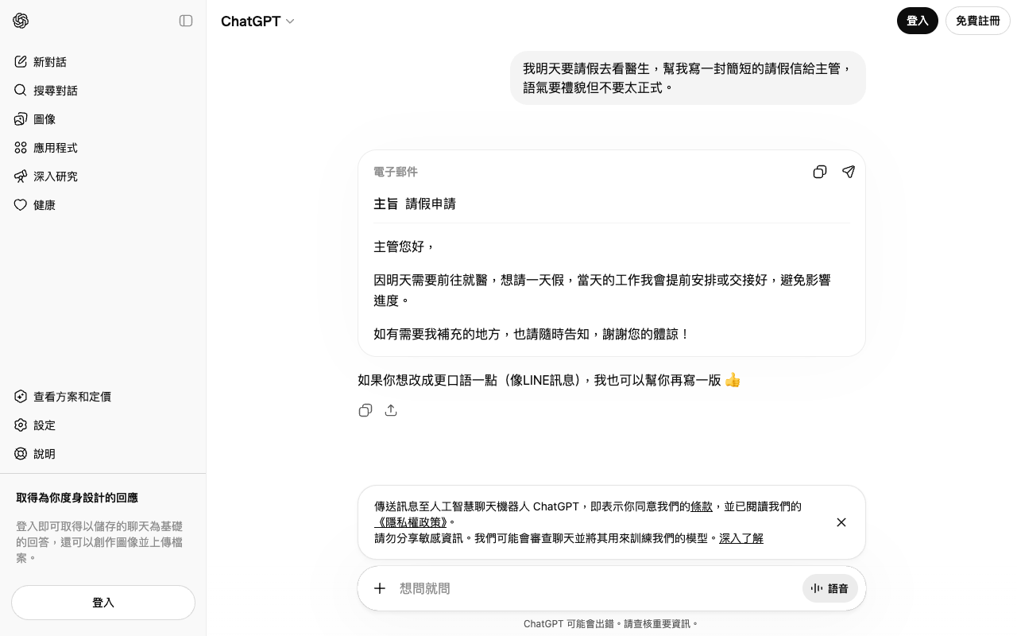Screen dimensions: 1017x636
Task: Expand the ChatGPT model dropdown
Action: (257, 21)
